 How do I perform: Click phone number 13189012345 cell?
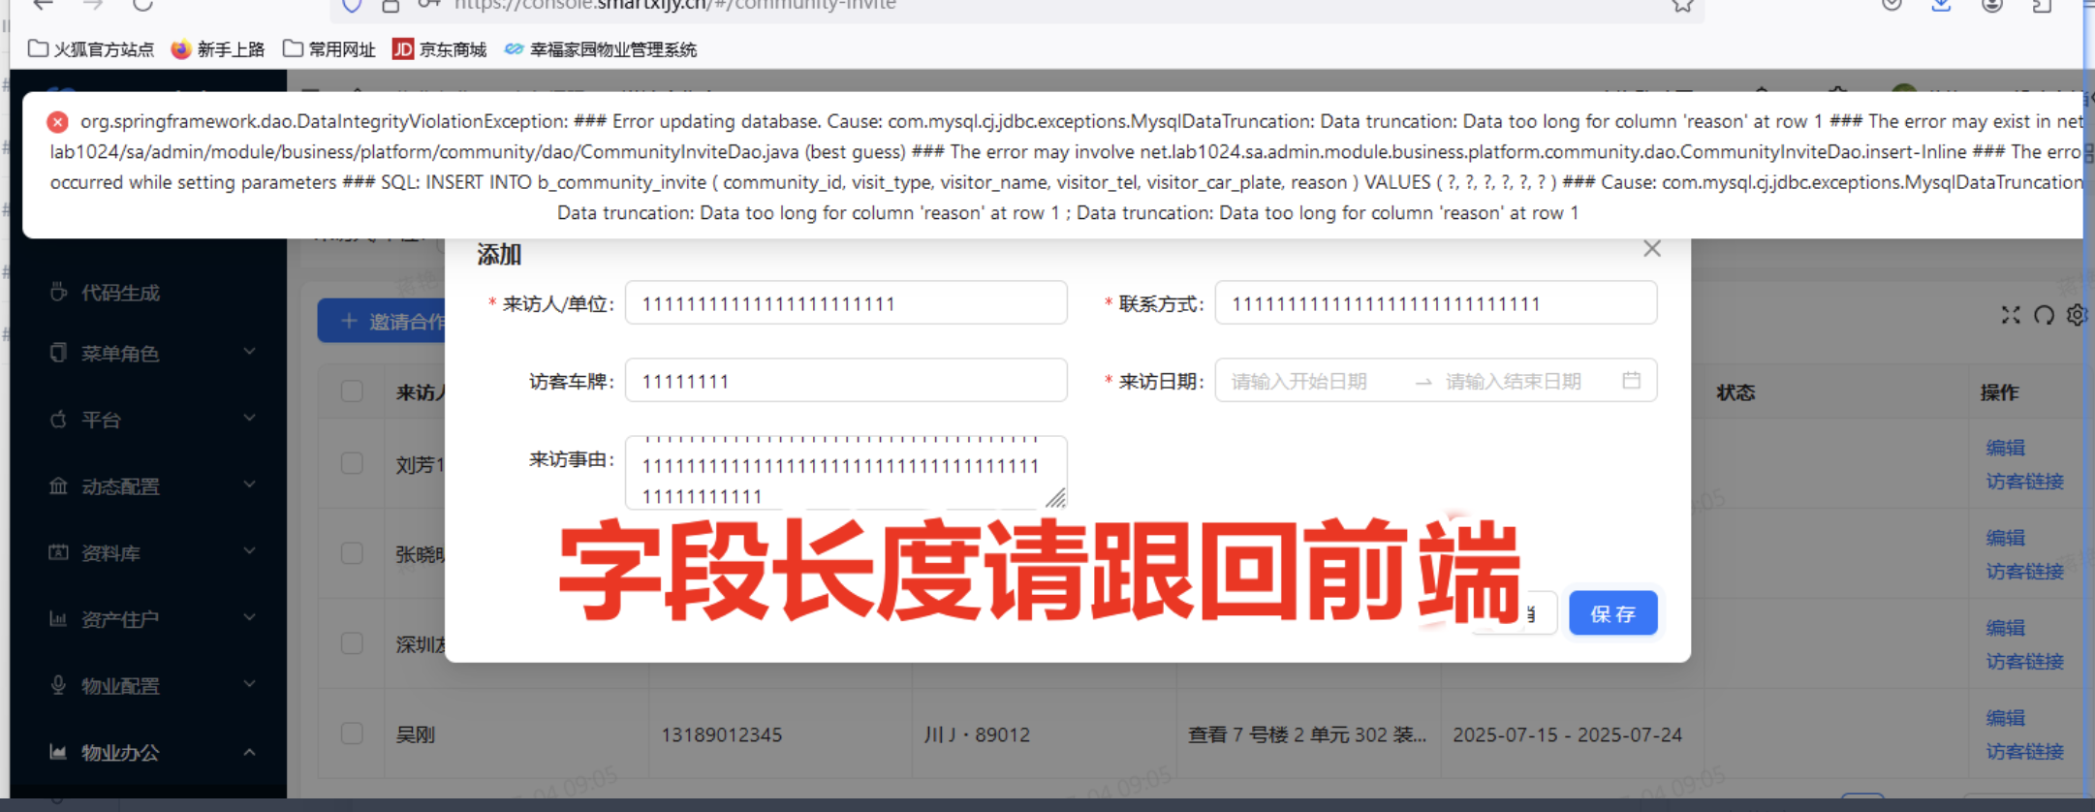click(x=721, y=734)
